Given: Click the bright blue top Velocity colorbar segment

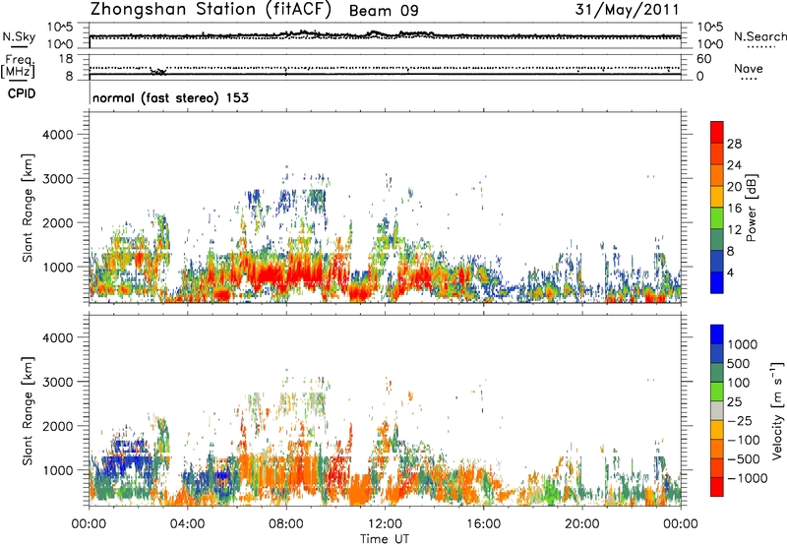Looking at the screenshot, I should click(717, 334).
